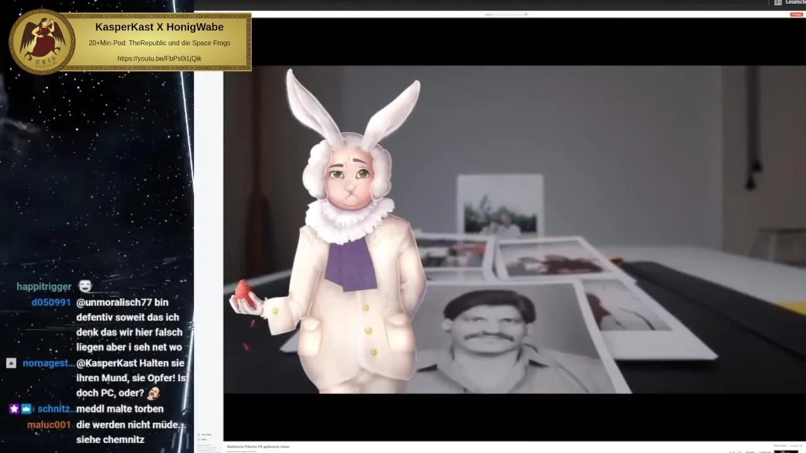Screen dimensions: 806x453
Task: Click the purple star badge beside schnitz
Action: click(x=14, y=409)
